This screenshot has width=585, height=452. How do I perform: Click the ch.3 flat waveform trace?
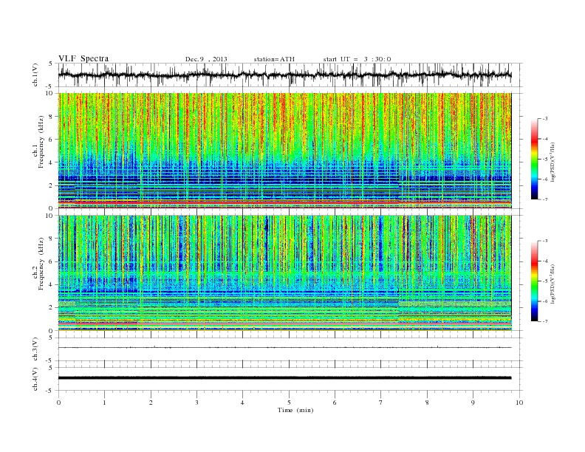(x=284, y=348)
